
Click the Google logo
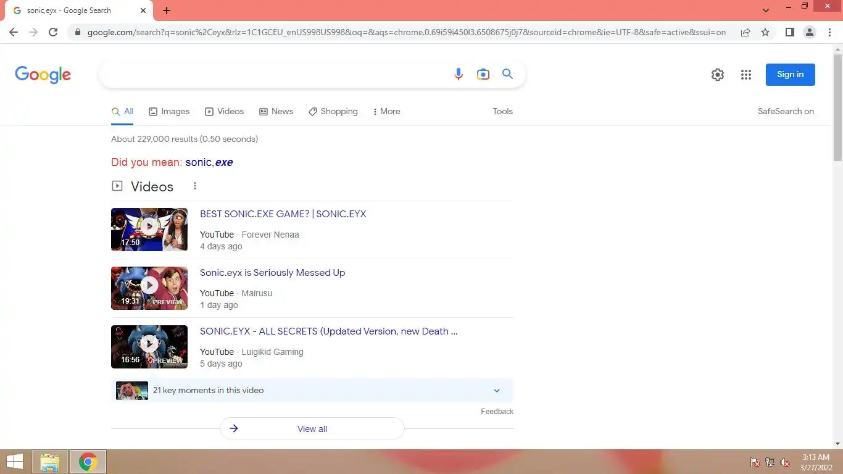pyautogui.click(x=43, y=75)
